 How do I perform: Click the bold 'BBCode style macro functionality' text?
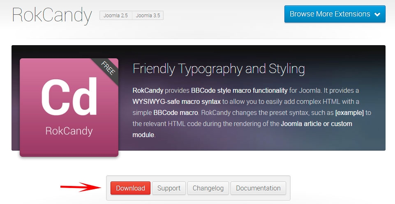pos(239,91)
